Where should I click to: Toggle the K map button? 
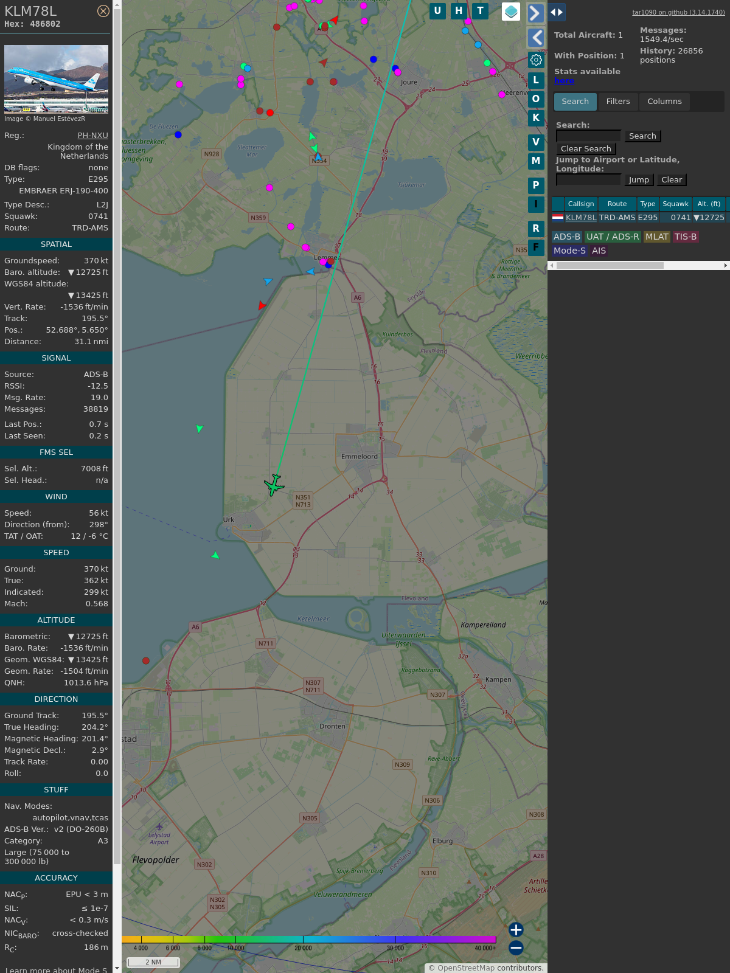(536, 118)
